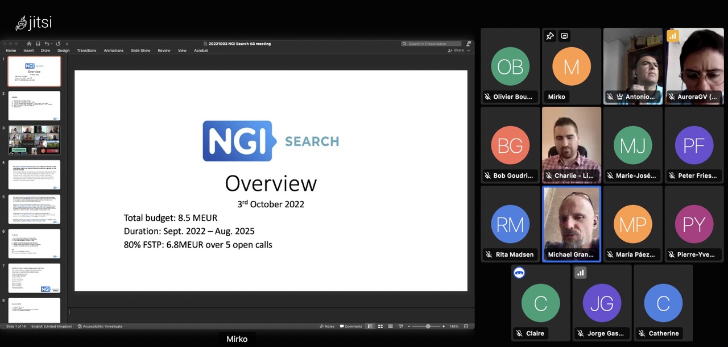The image size is (728, 347).
Task: Click English (United Kingdom) language indicator
Action: pos(52,327)
